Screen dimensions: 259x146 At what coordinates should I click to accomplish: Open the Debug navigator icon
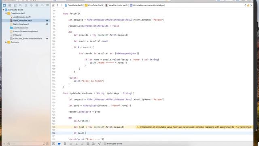tap(37, 5)
